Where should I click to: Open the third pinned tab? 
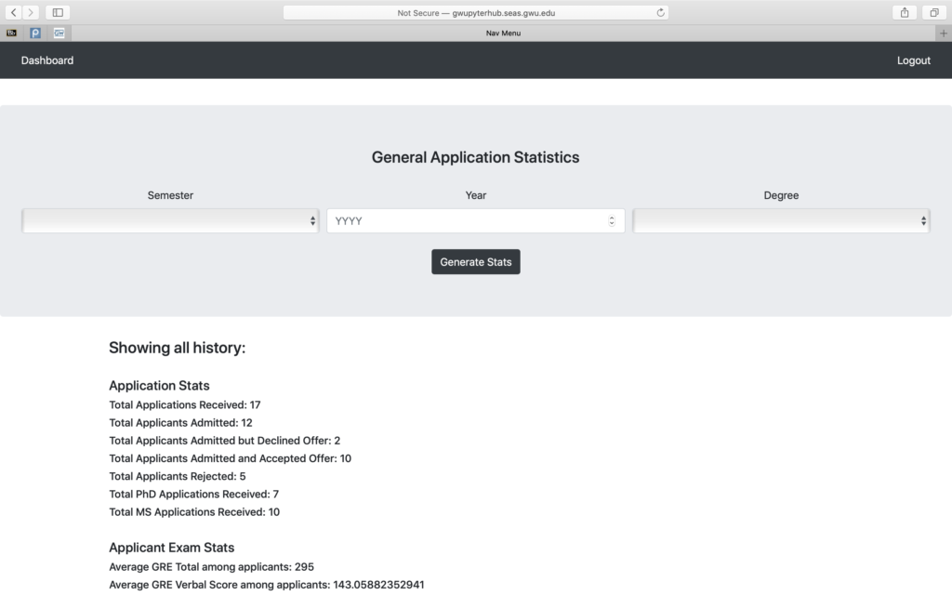coord(59,33)
